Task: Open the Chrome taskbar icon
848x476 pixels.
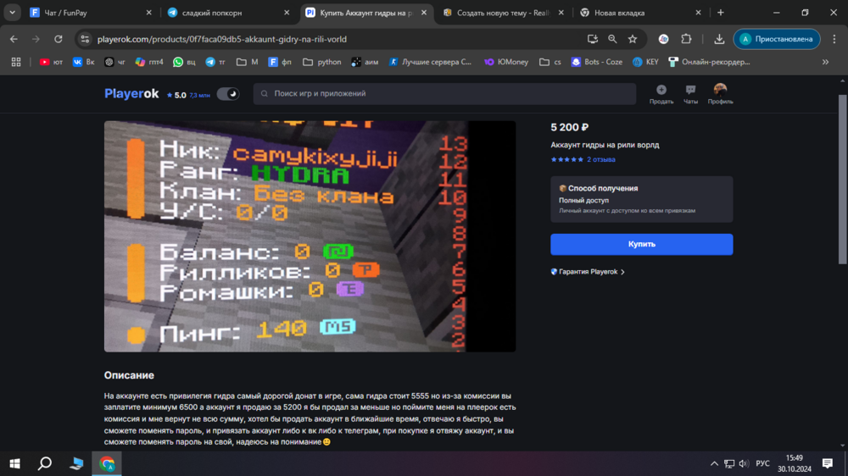Action: coord(107,463)
